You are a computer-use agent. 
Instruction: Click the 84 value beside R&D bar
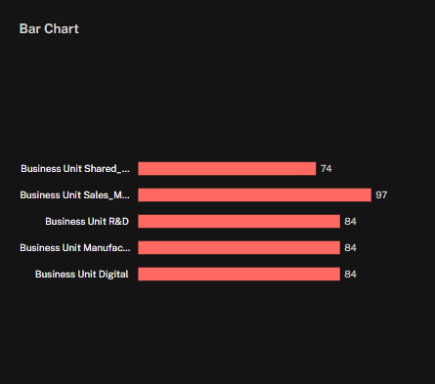click(350, 222)
